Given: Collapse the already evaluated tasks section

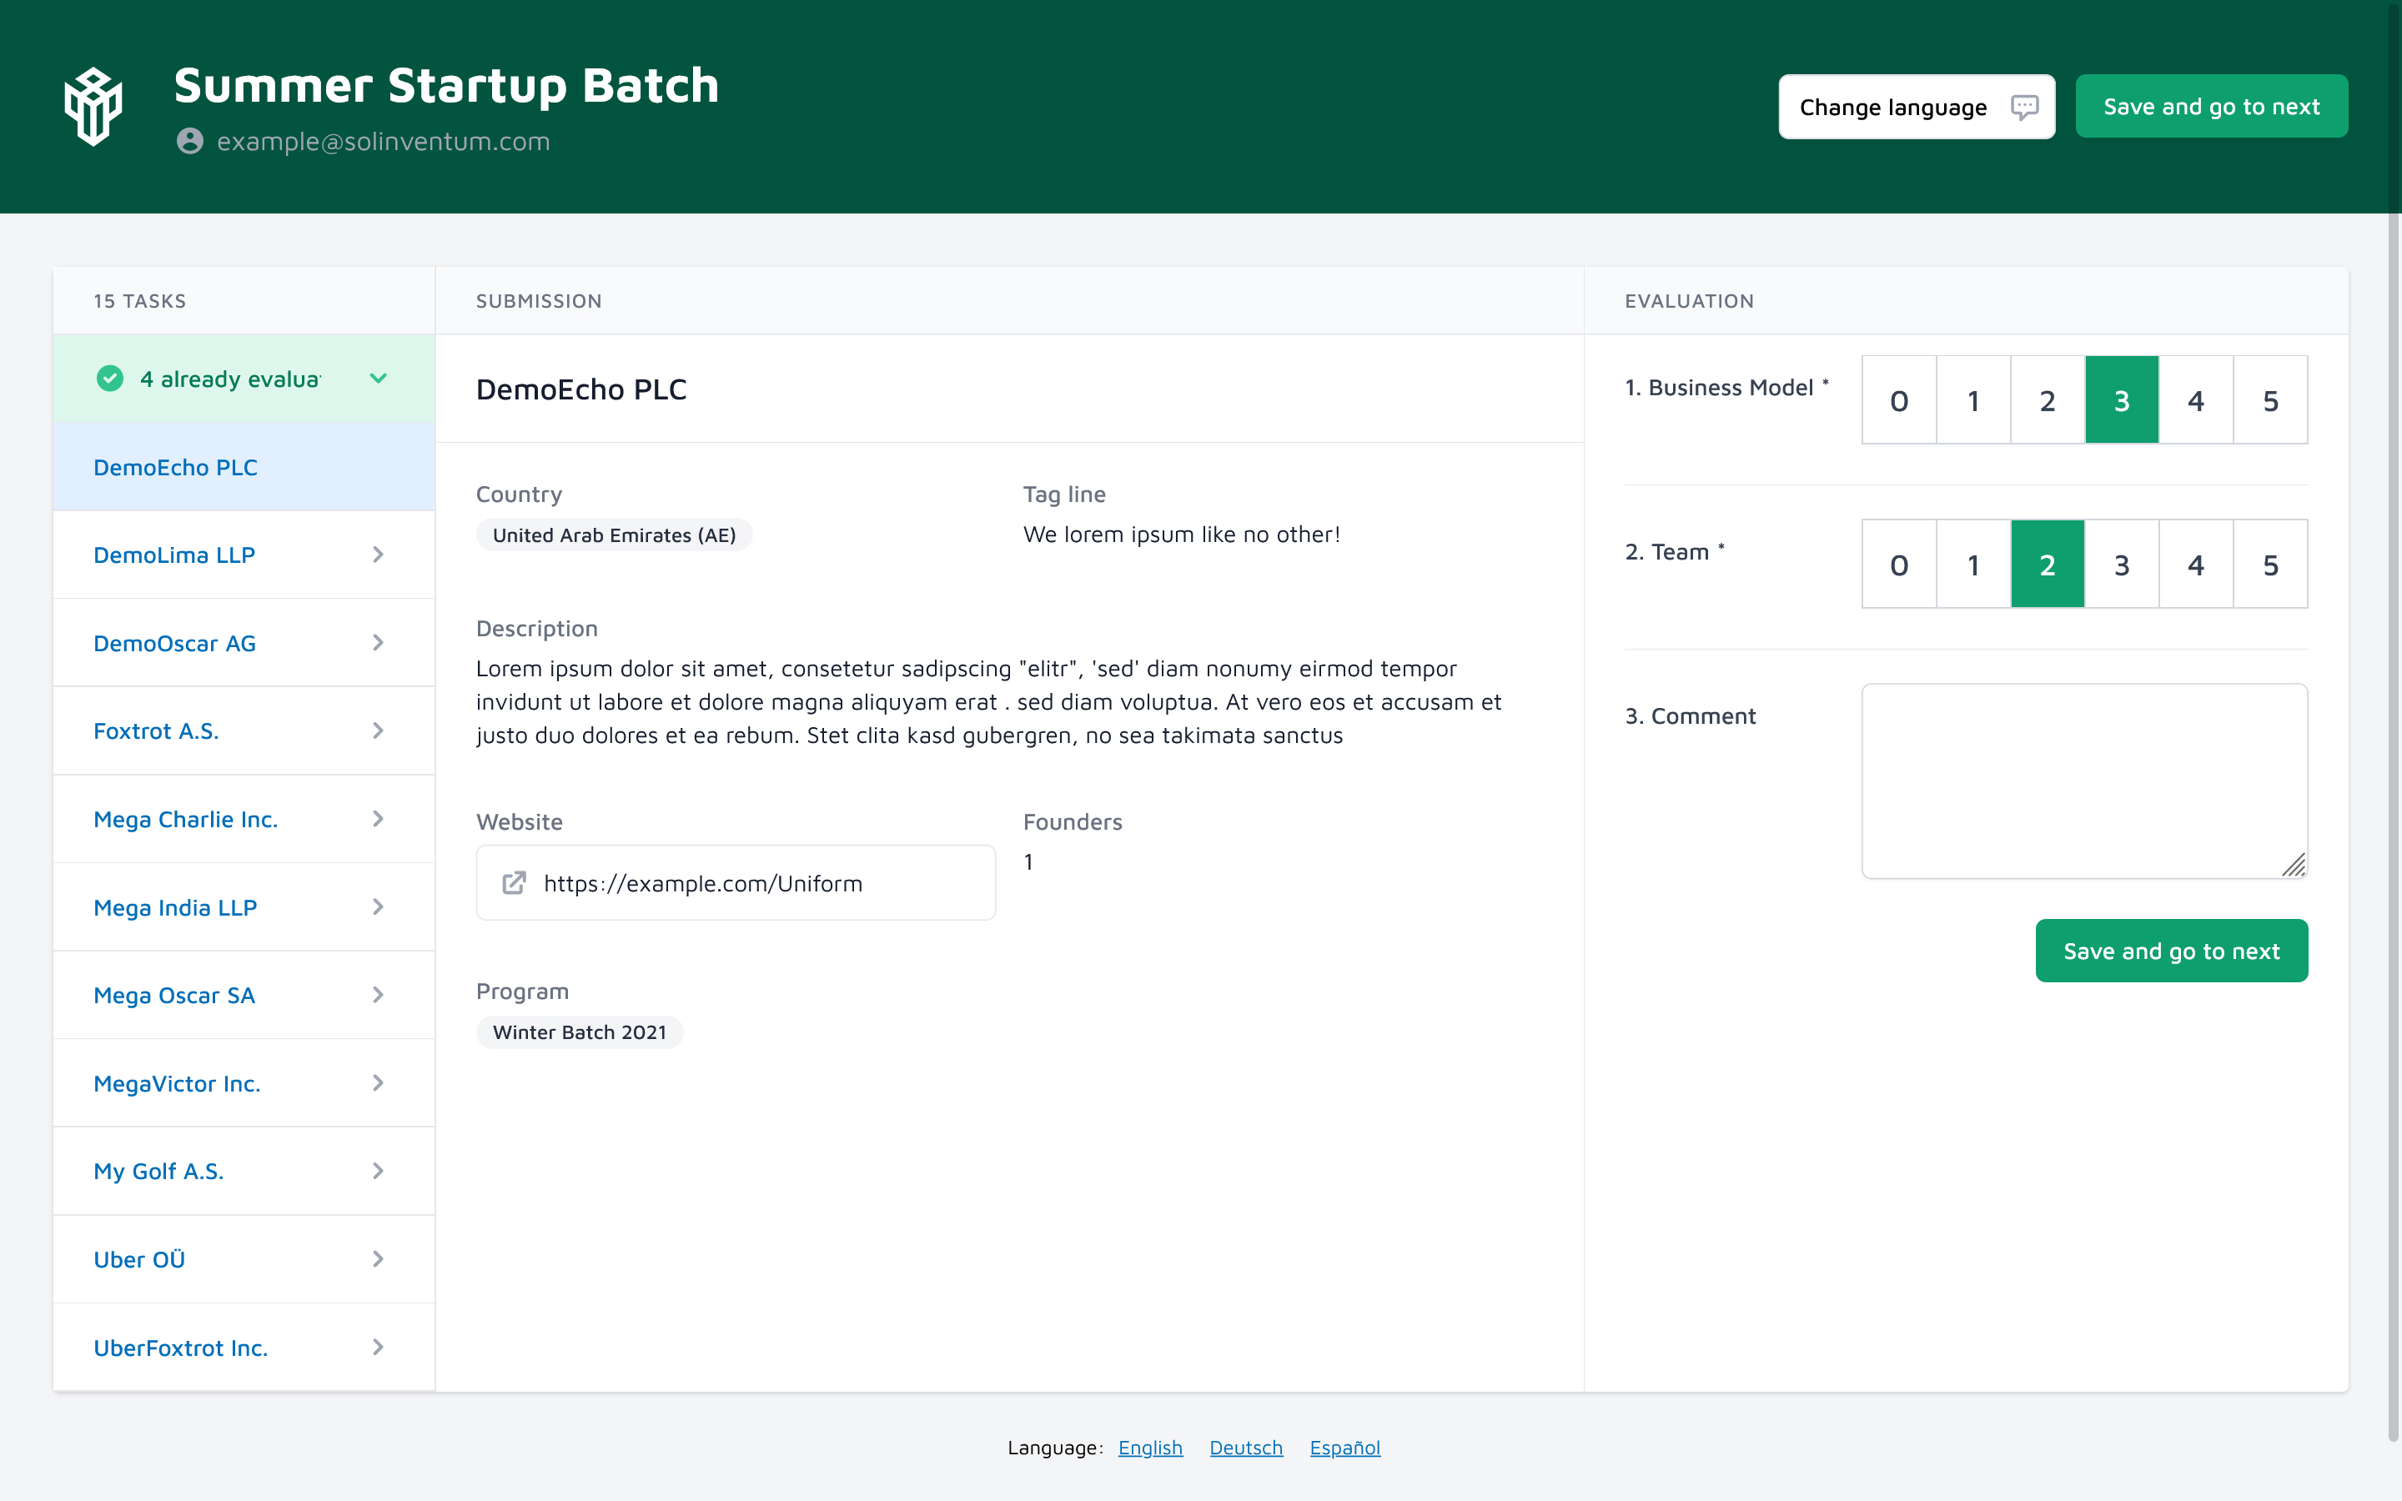Looking at the screenshot, I should [x=378, y=379].
